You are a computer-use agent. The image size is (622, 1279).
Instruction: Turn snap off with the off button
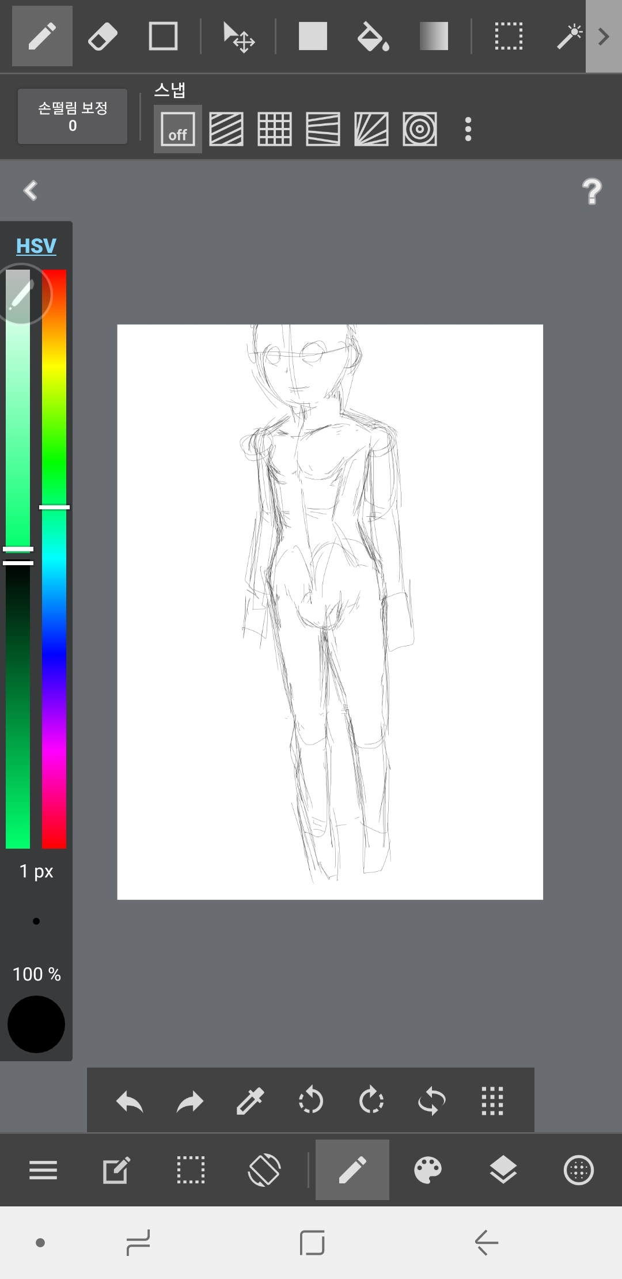click(x=177, y=128)
